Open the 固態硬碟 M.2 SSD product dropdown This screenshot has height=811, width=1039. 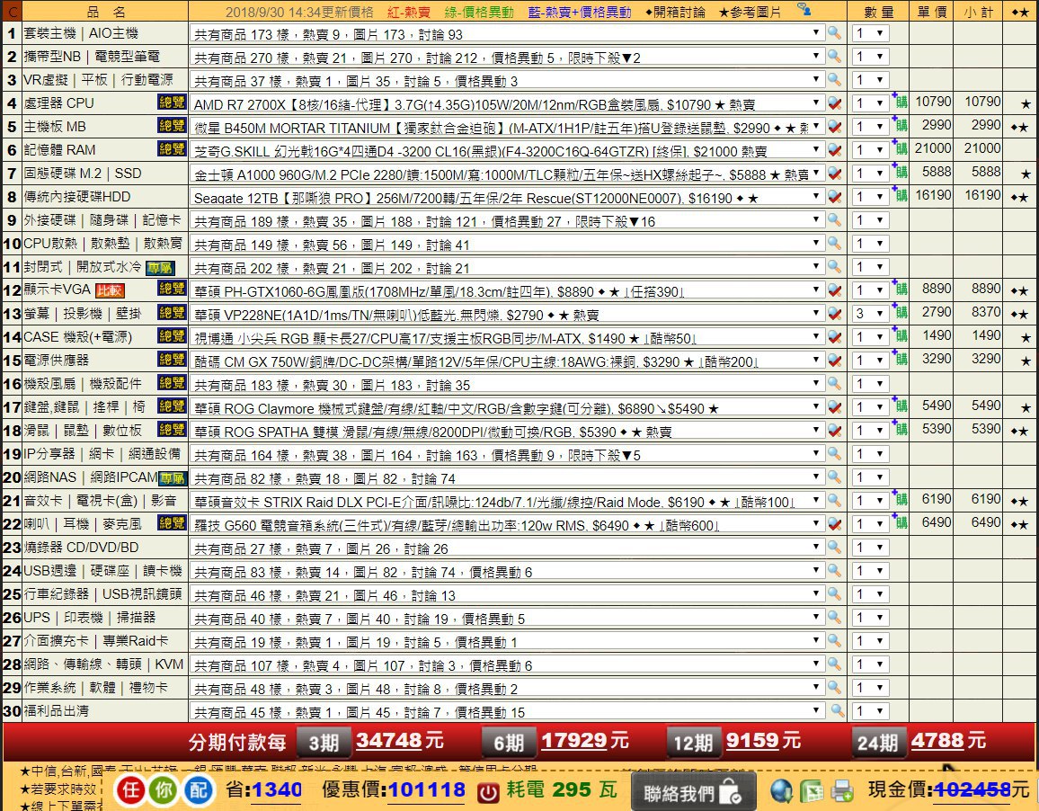(507, 174)
